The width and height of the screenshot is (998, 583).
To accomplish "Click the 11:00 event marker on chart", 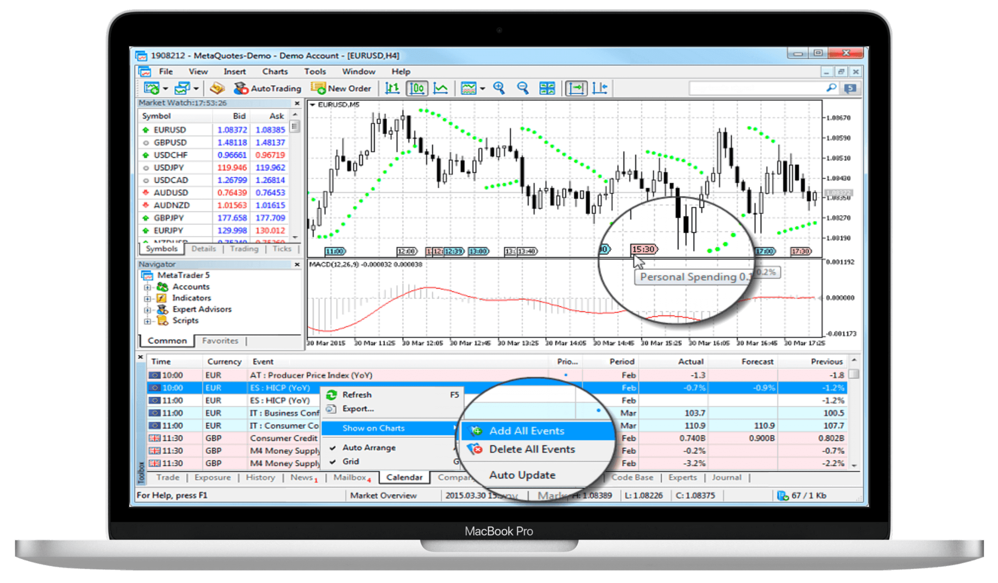I will tap(335, 251).
